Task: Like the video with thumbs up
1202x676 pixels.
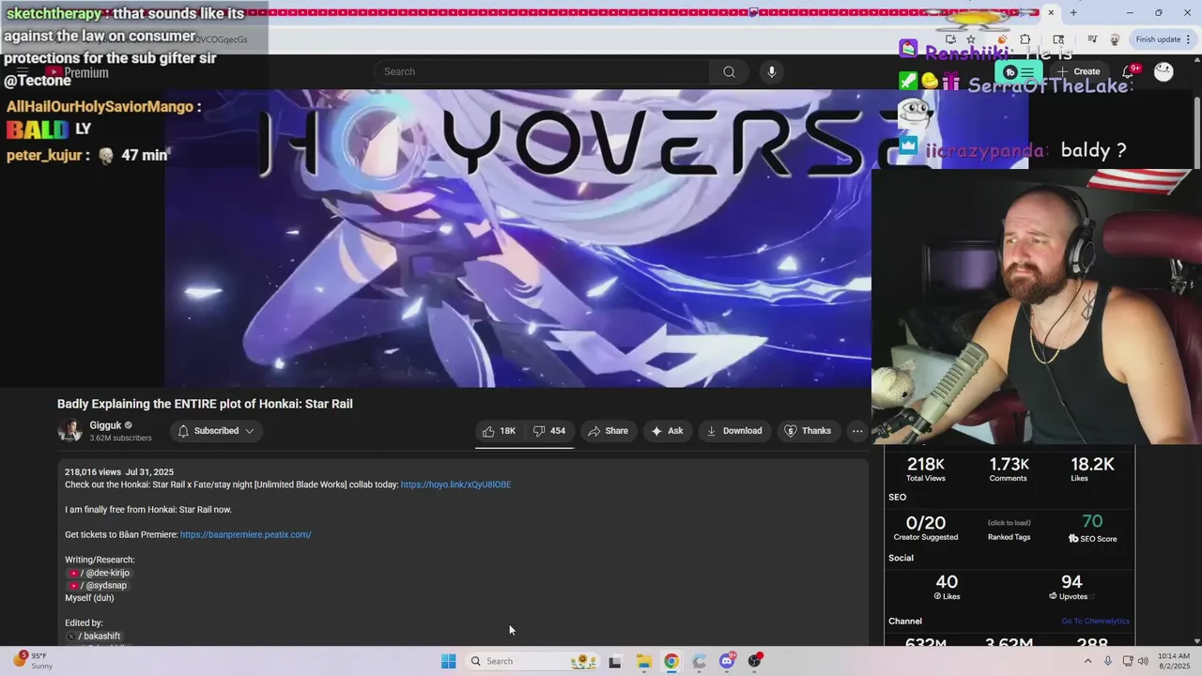Action: click(499, 431)
